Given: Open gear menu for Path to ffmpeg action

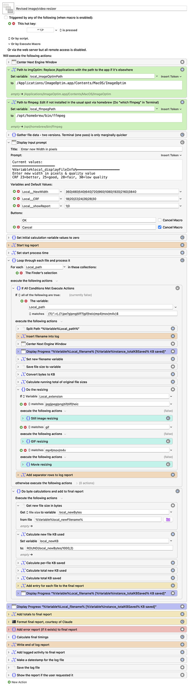Looking at the screenshot, I should 182,102.
